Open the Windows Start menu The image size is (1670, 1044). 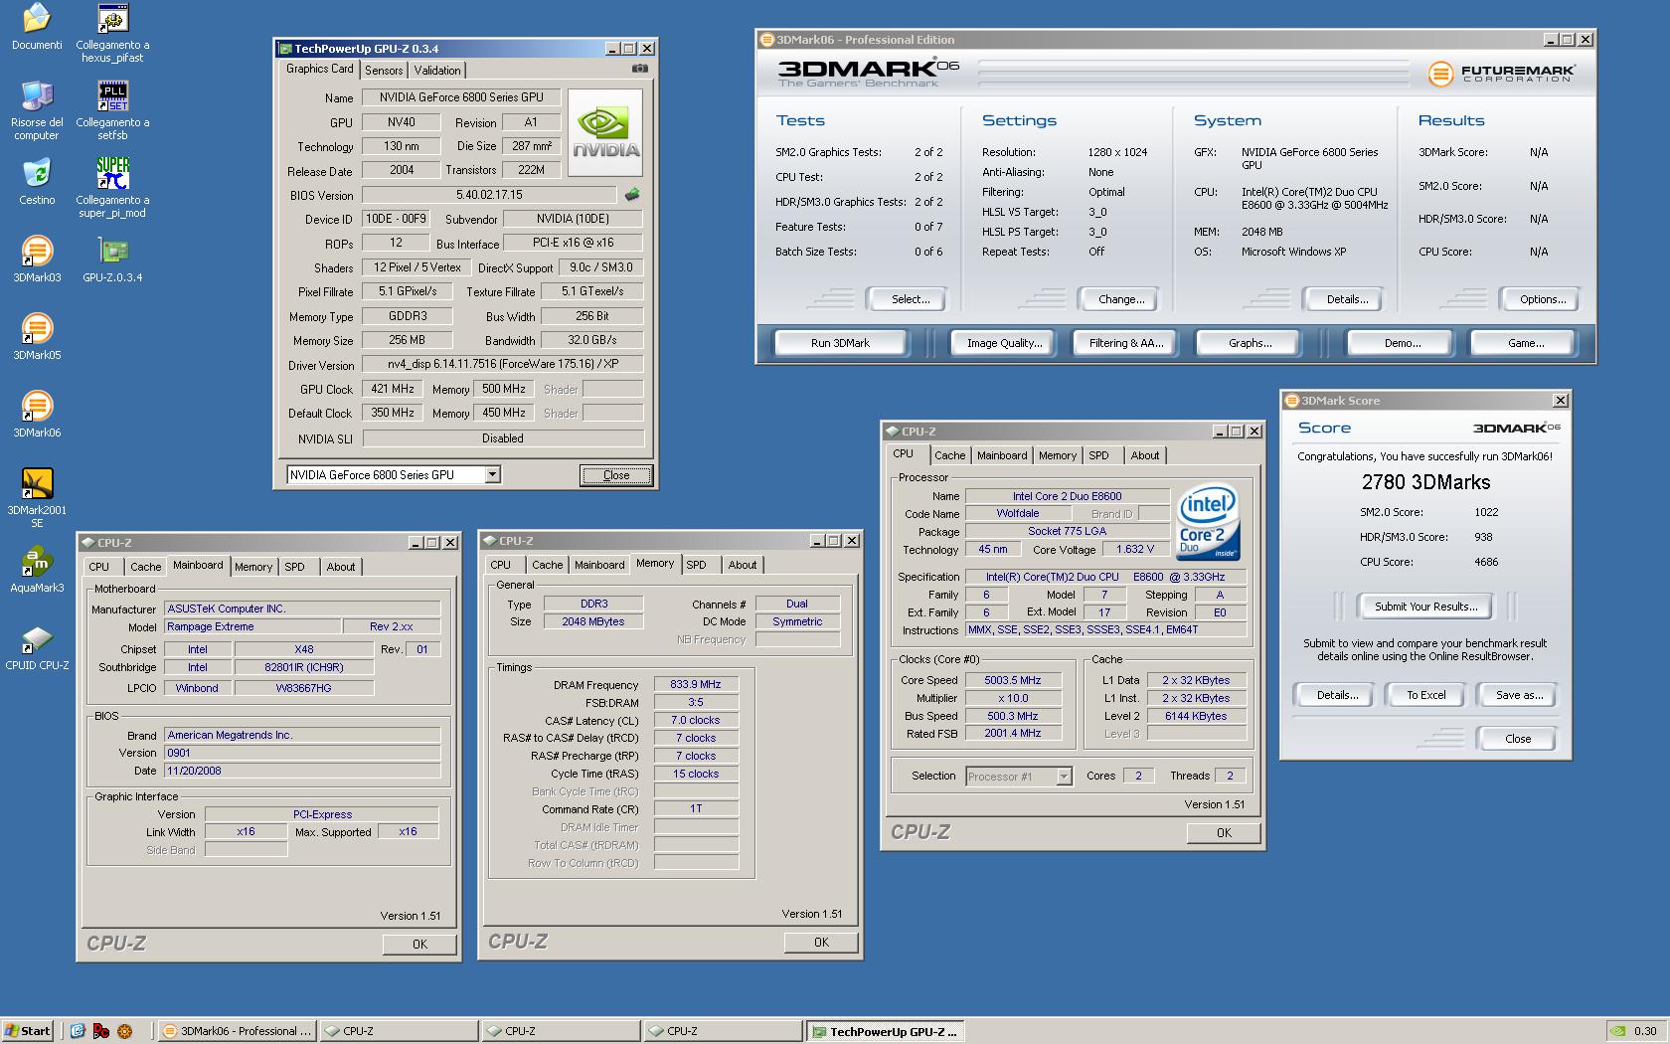28,1031
